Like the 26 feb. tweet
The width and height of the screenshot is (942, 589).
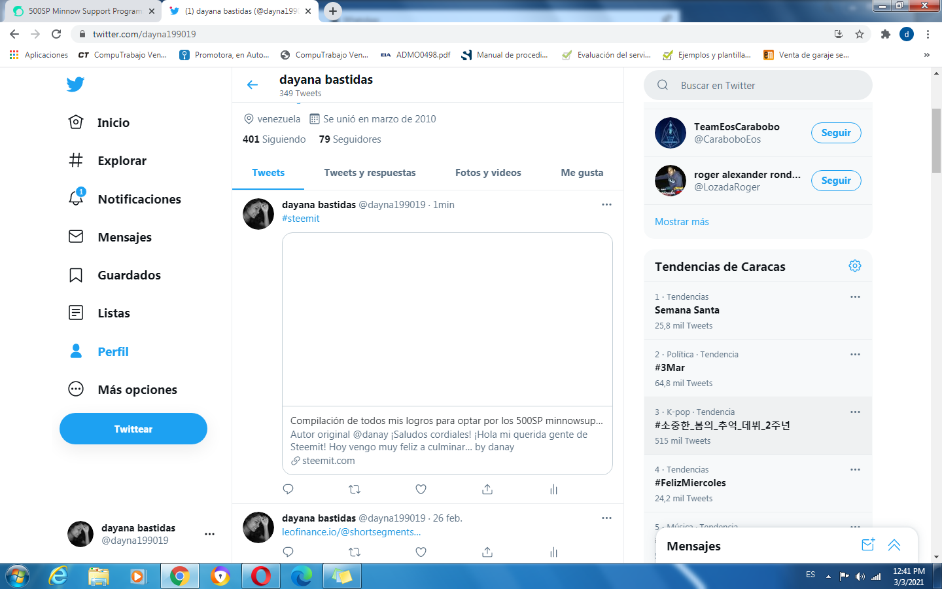point(421,552)
